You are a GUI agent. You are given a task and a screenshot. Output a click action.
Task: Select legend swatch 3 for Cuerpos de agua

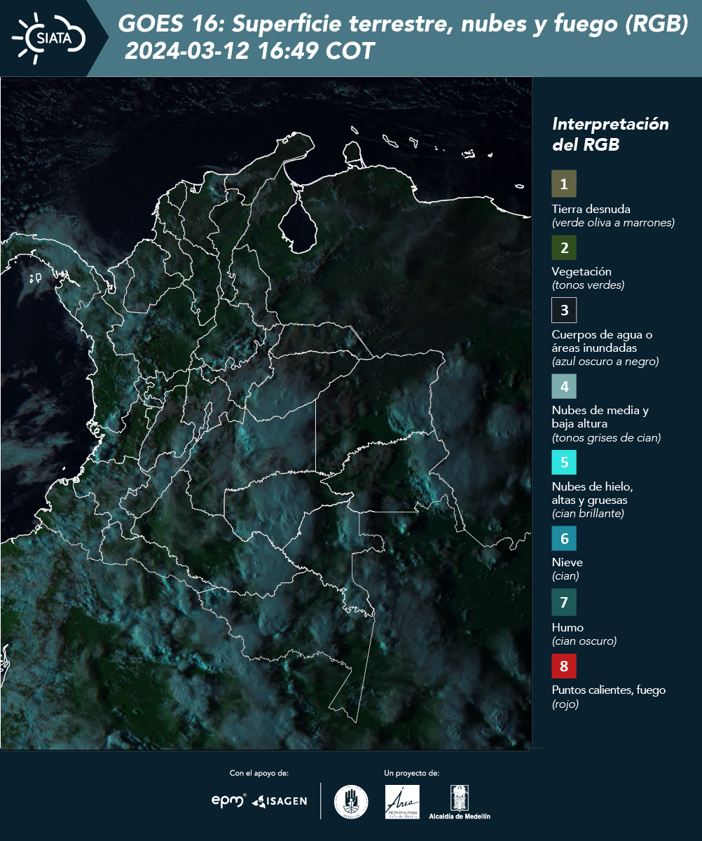564,310
